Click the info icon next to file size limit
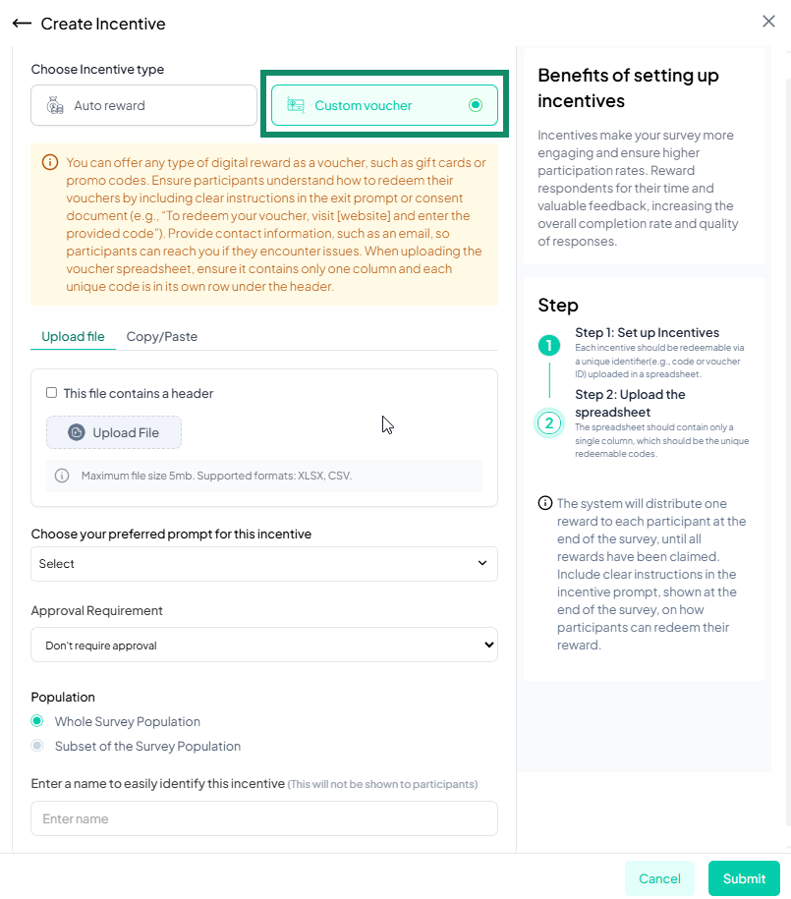 [x=61, y=476]
